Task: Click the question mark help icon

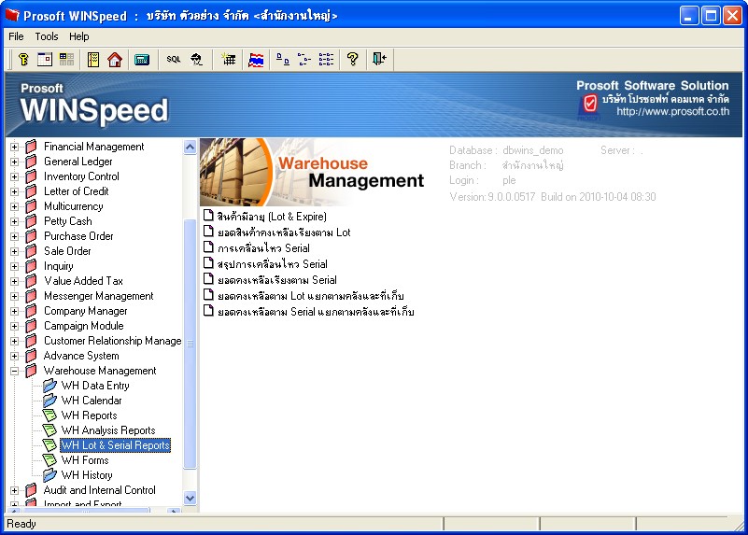Action: click(x=353, y=60)
